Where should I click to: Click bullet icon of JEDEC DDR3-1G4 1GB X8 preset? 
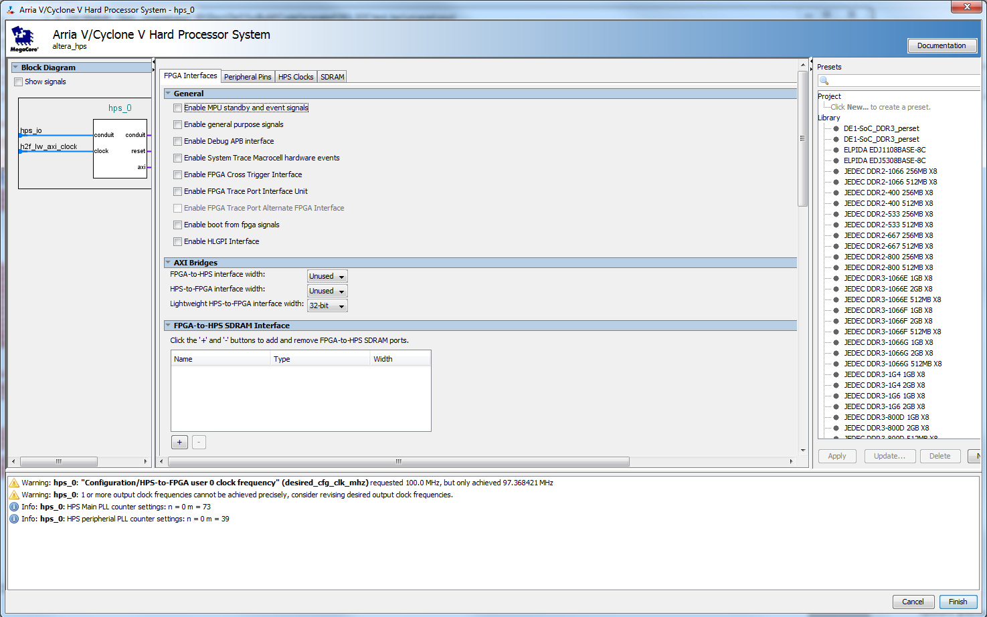click(836, 374)
